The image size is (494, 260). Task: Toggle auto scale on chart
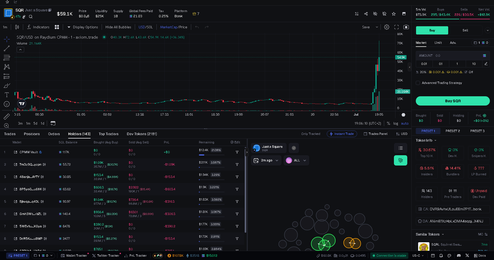click(405, 123)
